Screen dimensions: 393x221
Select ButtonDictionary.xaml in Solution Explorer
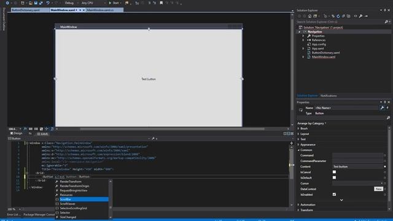coord(325,53)
